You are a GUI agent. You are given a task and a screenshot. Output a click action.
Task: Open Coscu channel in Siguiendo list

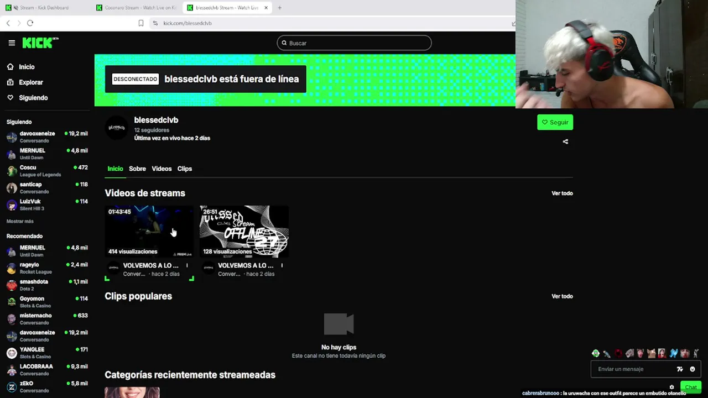(x=47, y=171)
